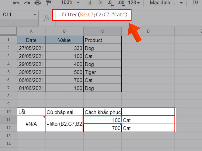Image resolution: width=202 pixels, height=151 pixels.
Task: Click result cell 100 in row 11
Action: tap(103, 120)
